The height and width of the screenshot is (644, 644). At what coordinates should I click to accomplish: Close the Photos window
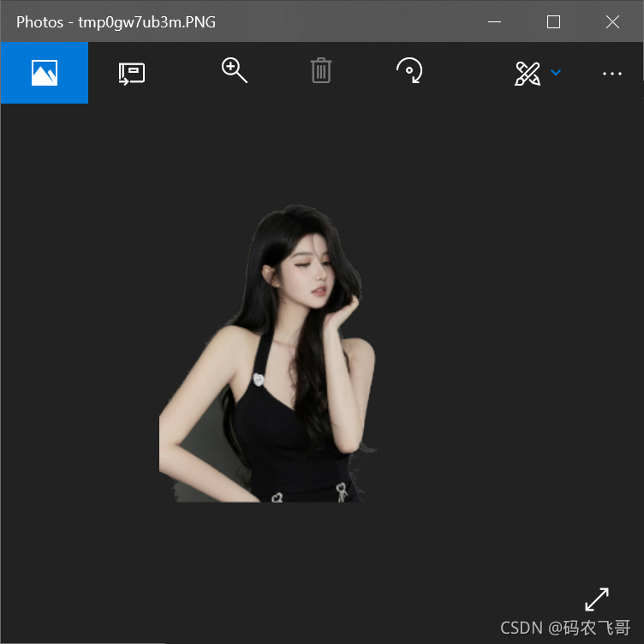tap(612, 21)
